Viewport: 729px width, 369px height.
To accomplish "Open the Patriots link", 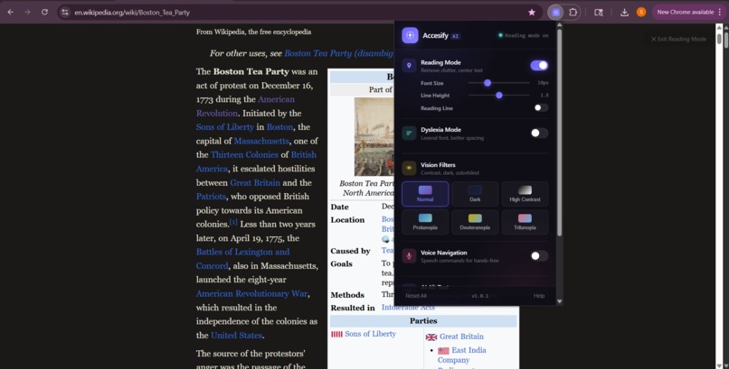I will coord(211,197).
